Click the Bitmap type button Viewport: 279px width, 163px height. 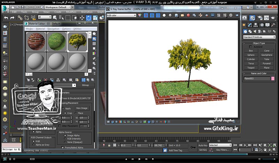point(85,85)
